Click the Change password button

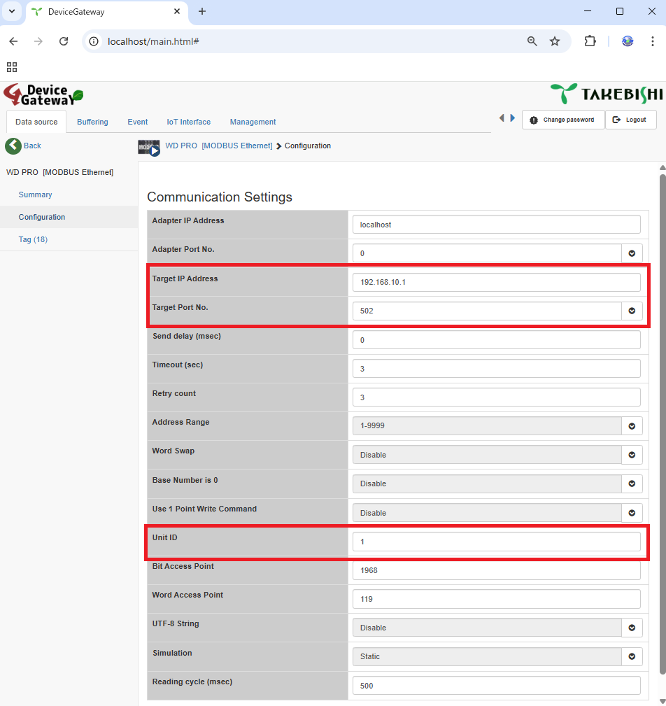563,120
